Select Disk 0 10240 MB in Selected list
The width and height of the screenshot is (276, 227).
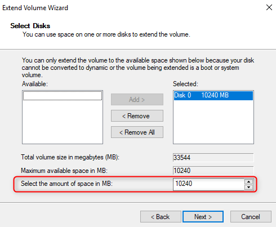point(213,95)
